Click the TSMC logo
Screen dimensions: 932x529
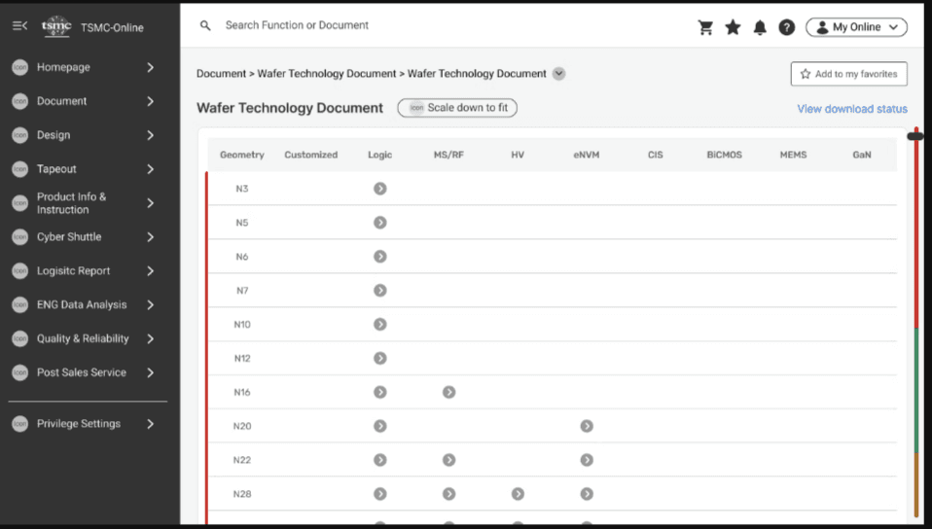[56, 26]
